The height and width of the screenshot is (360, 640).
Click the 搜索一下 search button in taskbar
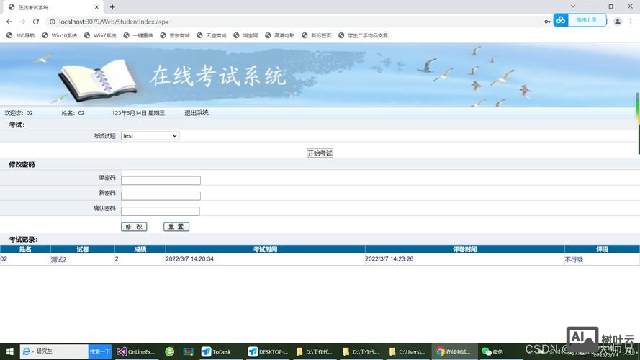100,351
